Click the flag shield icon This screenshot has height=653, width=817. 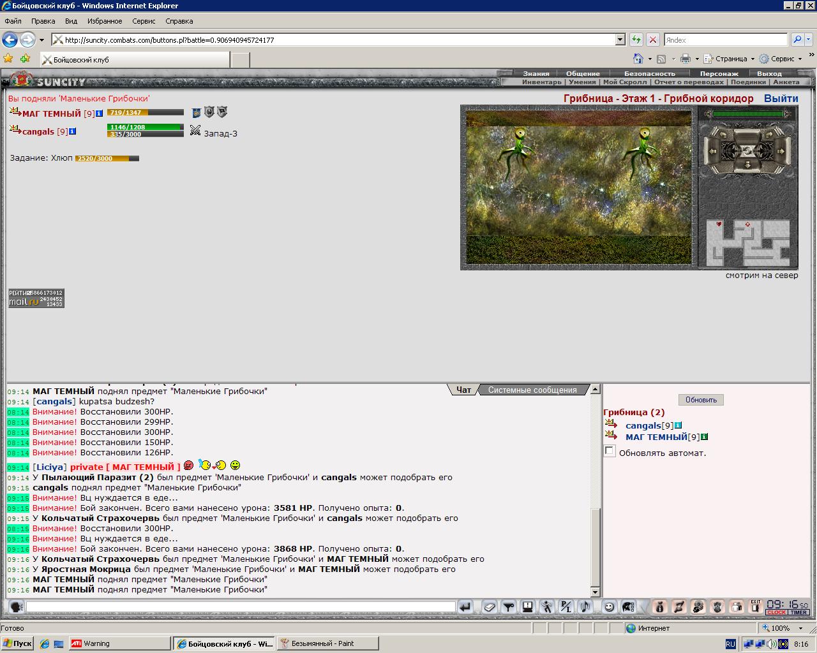click(221, 112)
